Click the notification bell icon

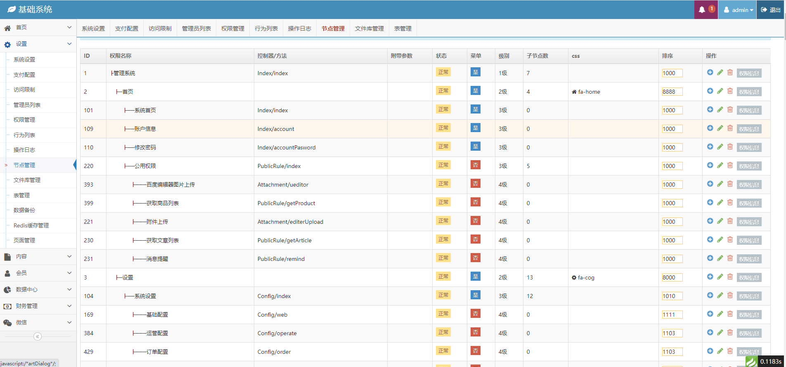click(x=702, y=9)
